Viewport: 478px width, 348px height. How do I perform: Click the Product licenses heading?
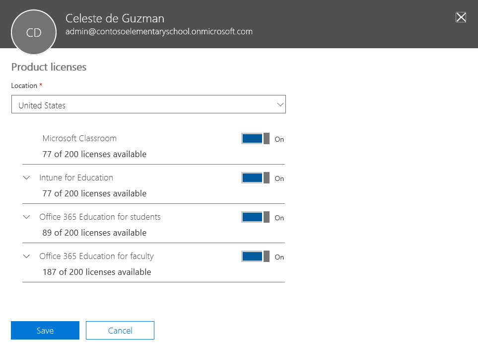(49, 67)
